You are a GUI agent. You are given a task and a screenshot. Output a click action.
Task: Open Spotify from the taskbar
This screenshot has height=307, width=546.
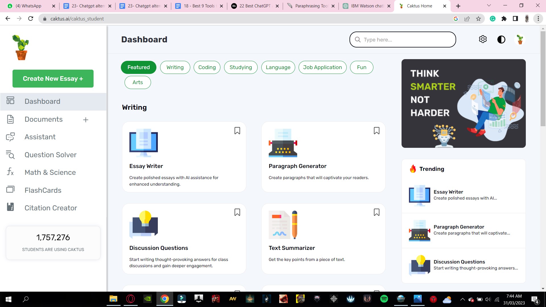(384, 299)
